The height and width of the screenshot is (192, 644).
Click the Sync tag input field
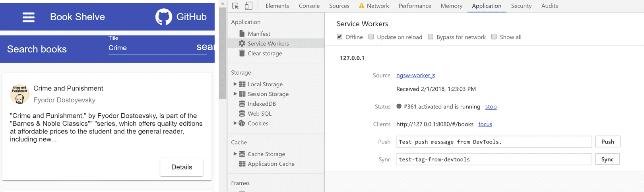click(x=494, y=159)
